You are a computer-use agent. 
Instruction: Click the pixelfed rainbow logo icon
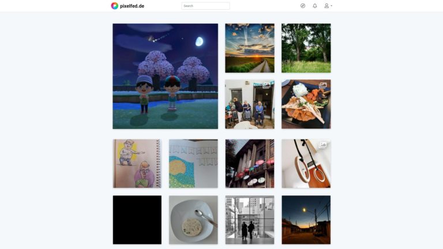[x=114, y=6]
